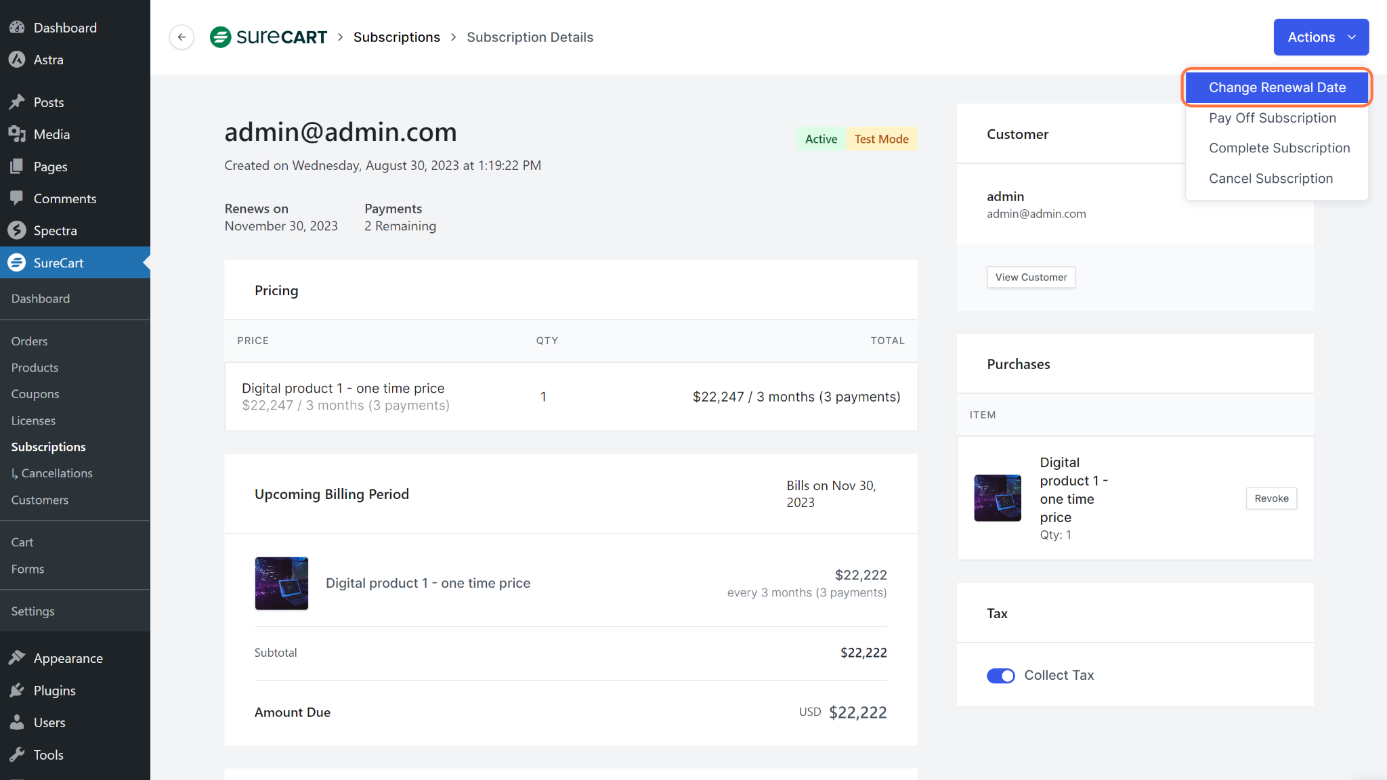This screenshot has height=780, width=1387.
Task: Click Active subscription status badge
Action: [x=821, y=138]
